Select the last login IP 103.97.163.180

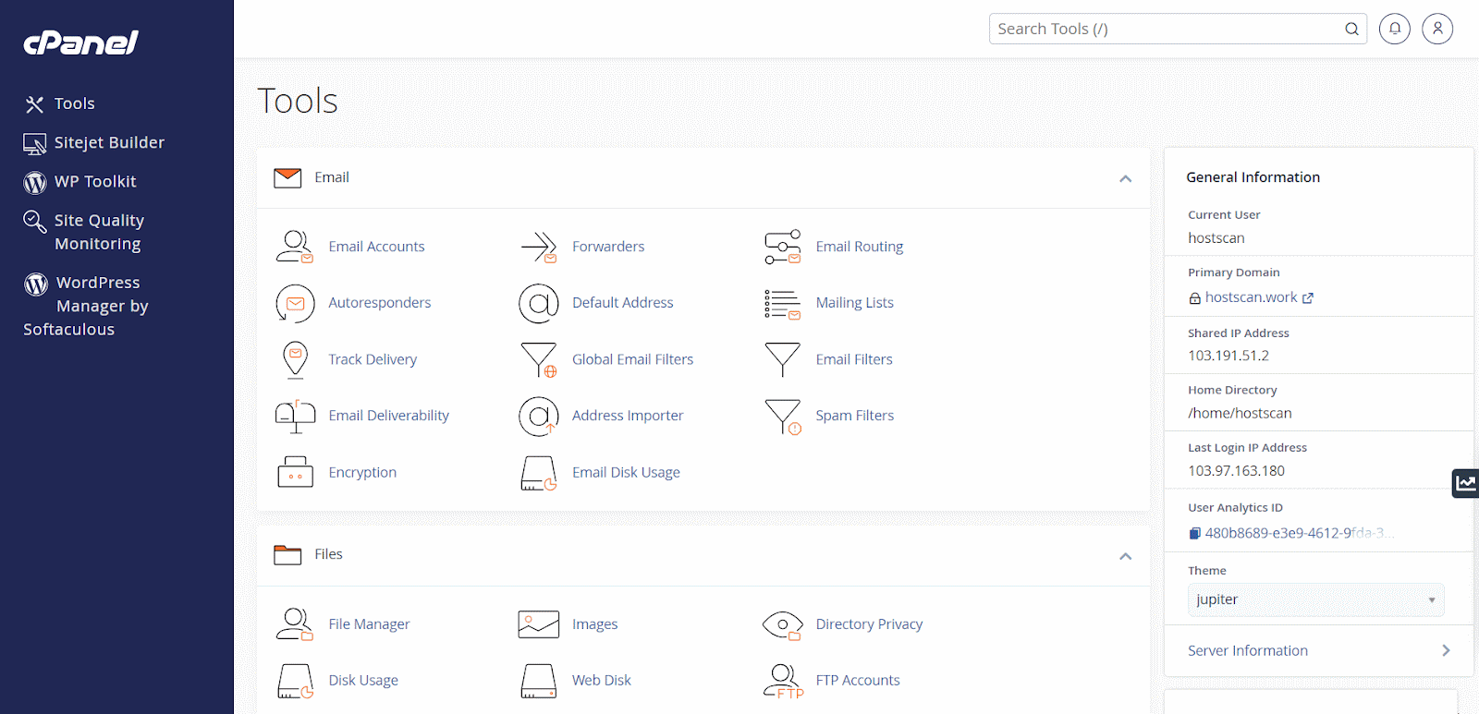tap(1236, 471)
